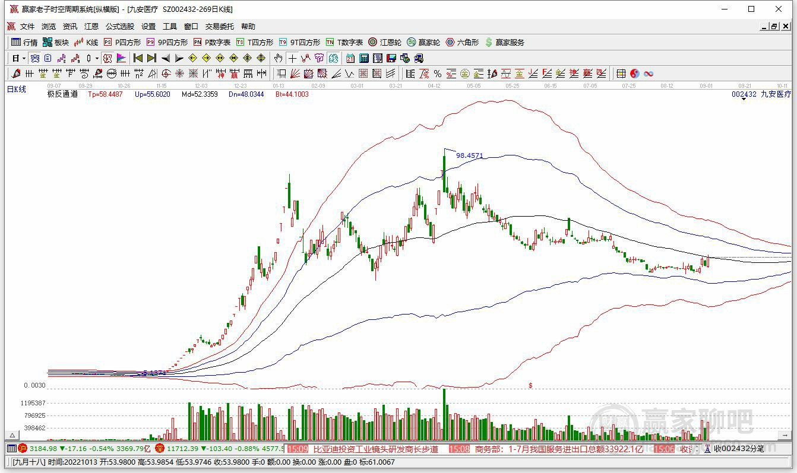Open the calendar icon showing 21
This screenshot has width=797, height=473.
click(350, 58)
